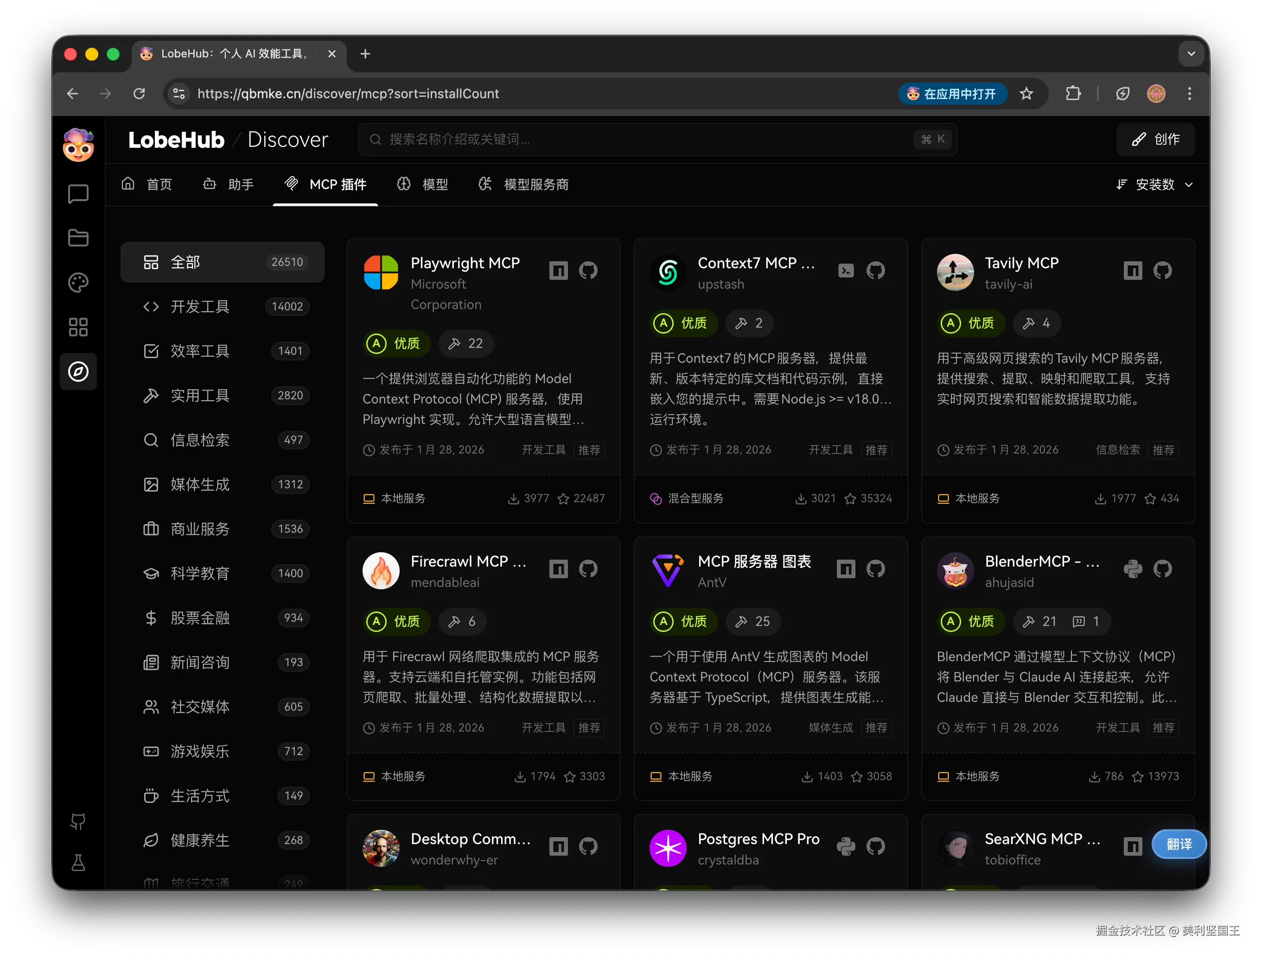This screenshot has width=1262, height=959.
Task: Click the compass Discover sidebar icon
Action: tap(78, 372)
